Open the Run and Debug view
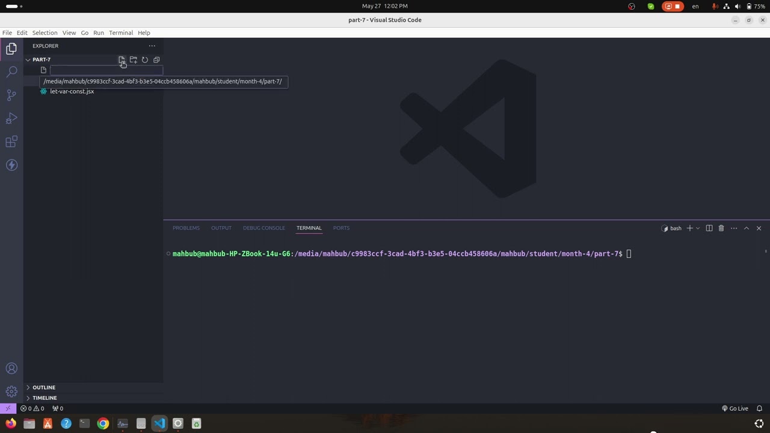The height and width of the screenshot is (433, 770). tap(11, 119)
